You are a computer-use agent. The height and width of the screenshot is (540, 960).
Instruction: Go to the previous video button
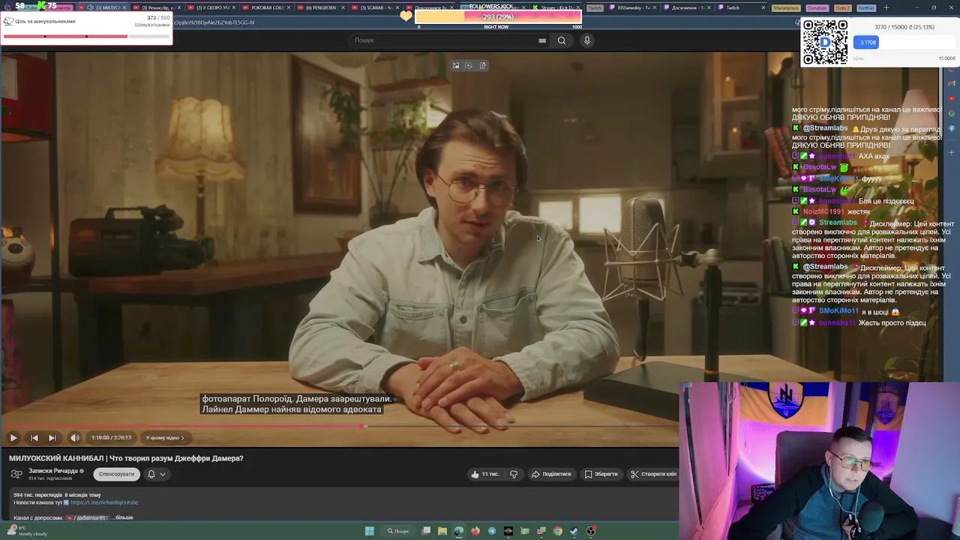(34, 438)
